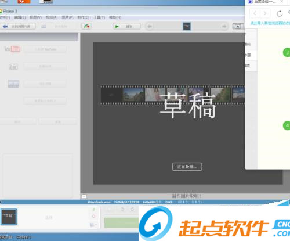Viewport: 290px width, 241px height.
Task: Click the first dark filmstrip frame
Action: (x=111, y=95)
